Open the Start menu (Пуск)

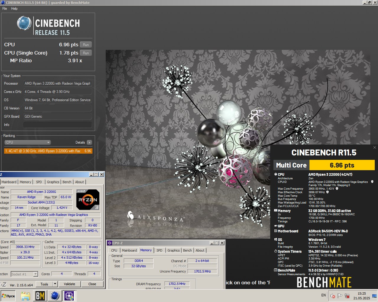click(8, 296)
